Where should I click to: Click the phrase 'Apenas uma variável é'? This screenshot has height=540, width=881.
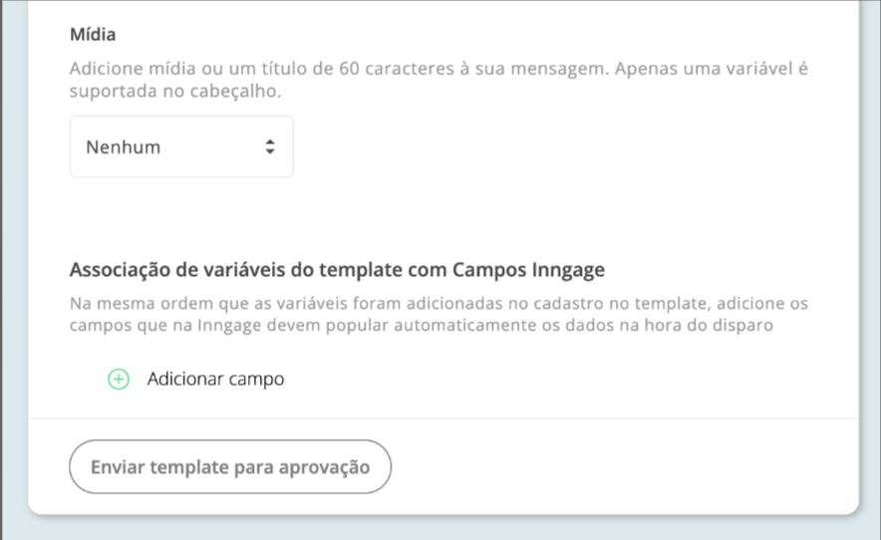712,69
